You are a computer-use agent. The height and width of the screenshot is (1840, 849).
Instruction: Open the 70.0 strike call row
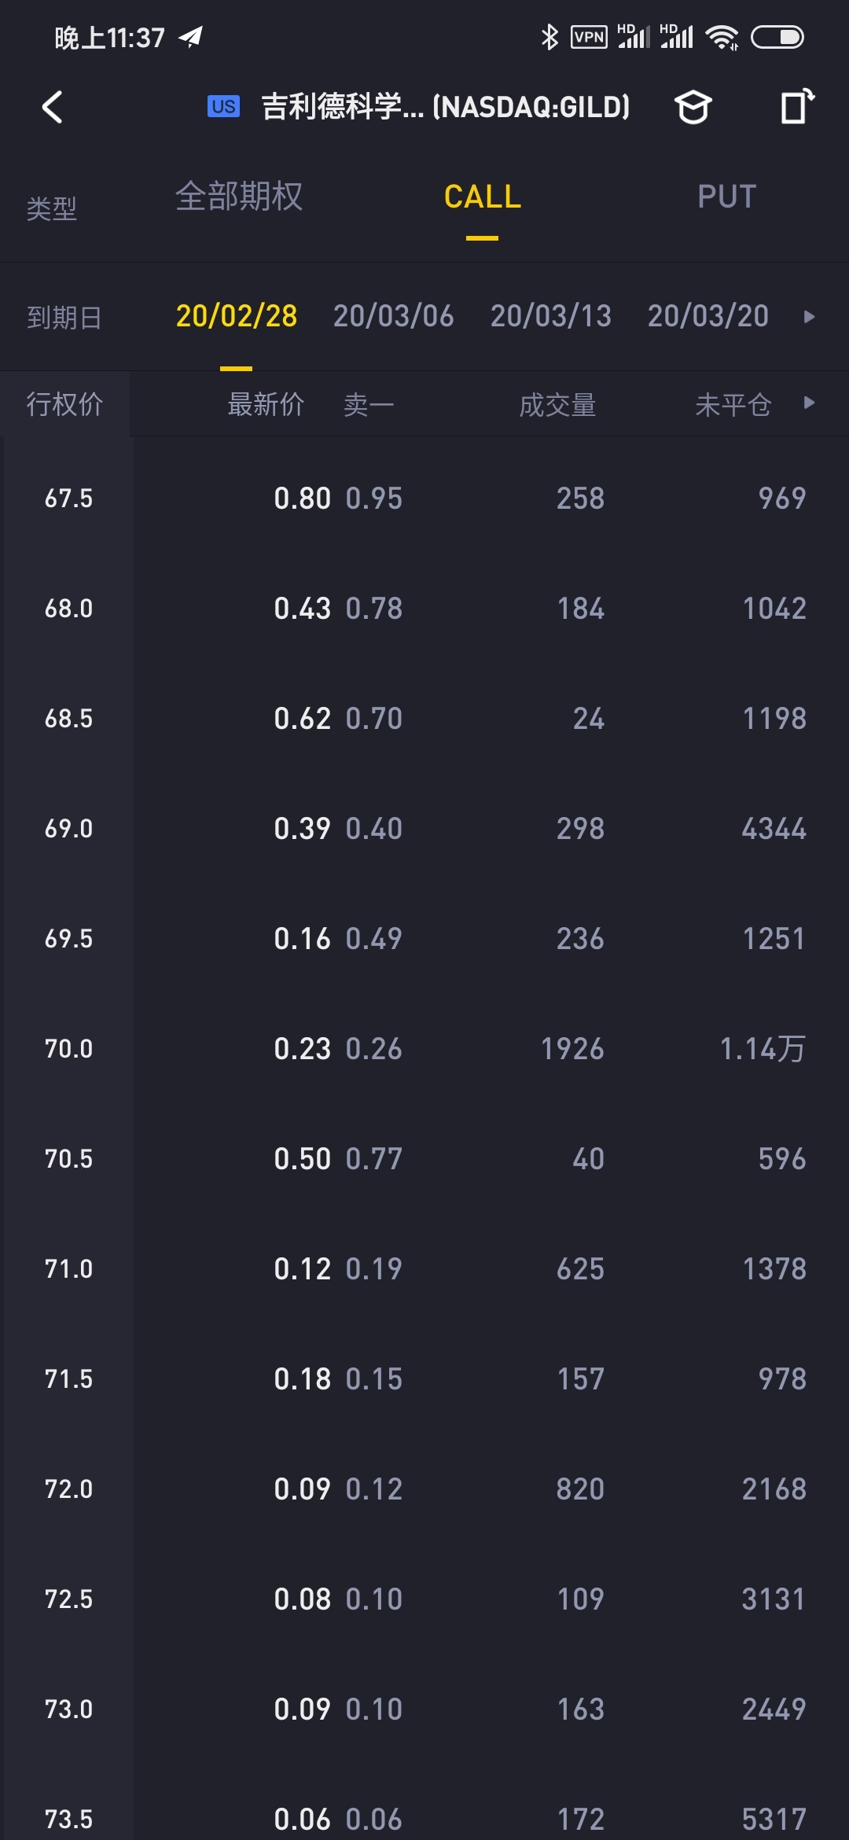[x=424, y=1048]
